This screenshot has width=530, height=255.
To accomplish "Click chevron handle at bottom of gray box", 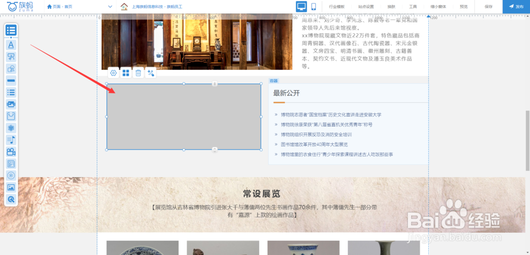I will [215, 150].
